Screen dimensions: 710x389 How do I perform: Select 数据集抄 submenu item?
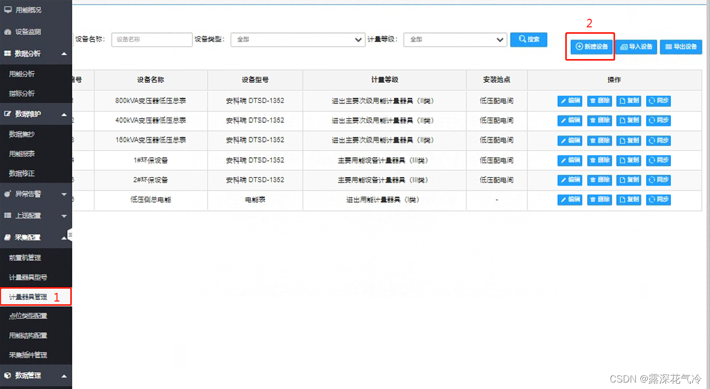pyautogui.click(x=36, y=134)
